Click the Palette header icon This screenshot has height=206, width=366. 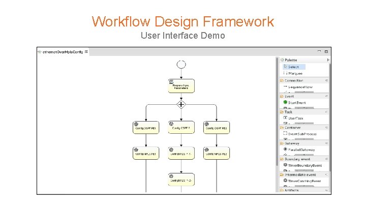point(282,60)
